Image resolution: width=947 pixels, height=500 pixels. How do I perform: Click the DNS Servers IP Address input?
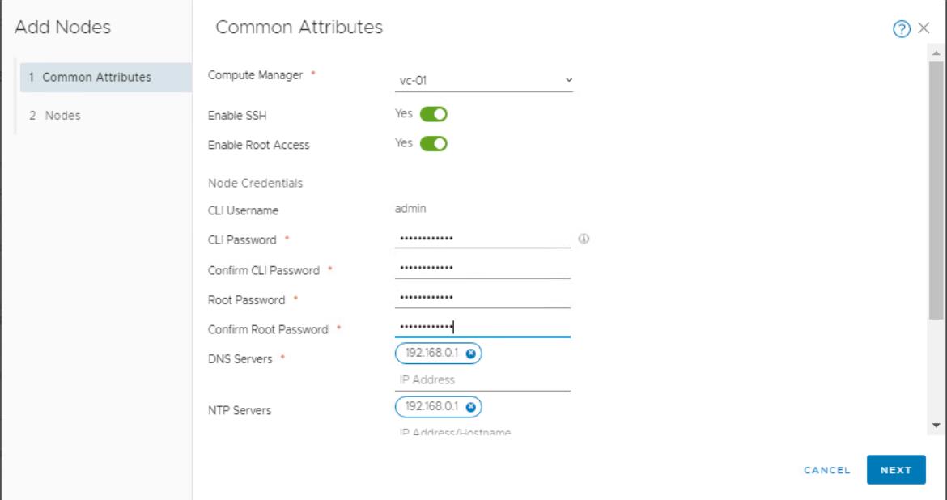click(x=482, y=380)
